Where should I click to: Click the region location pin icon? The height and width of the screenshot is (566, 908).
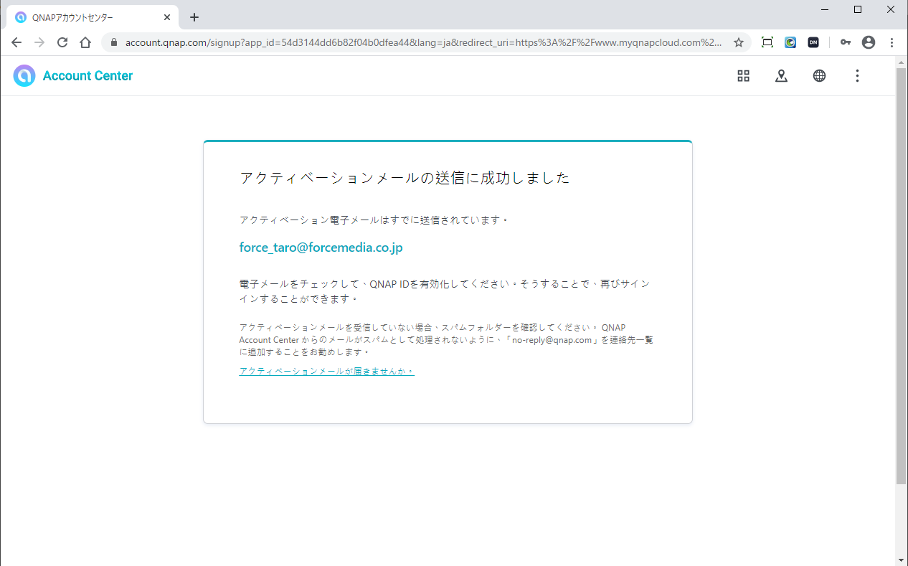(781, 76)
